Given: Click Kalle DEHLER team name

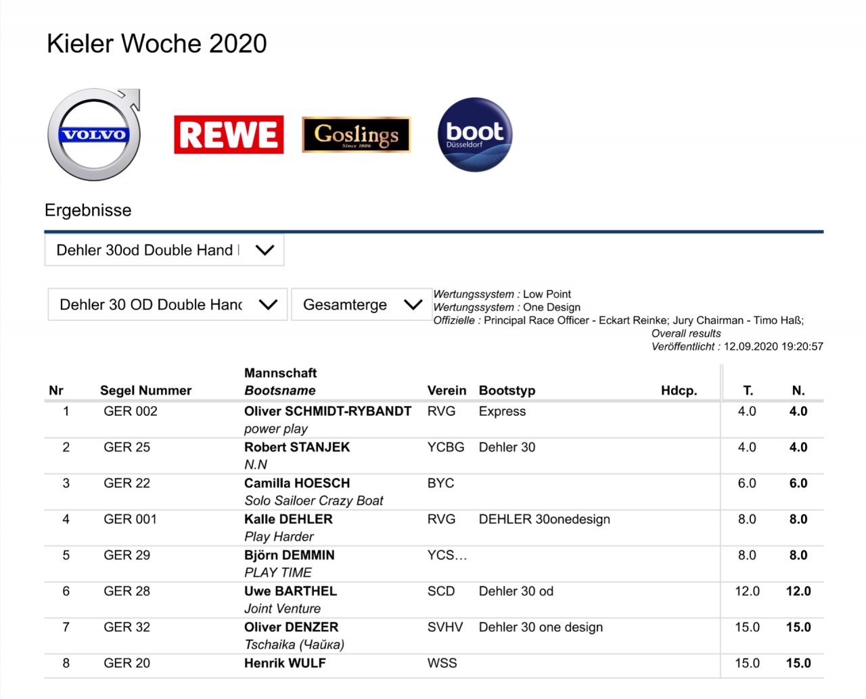Looking at the screenshot, I should [288, 519].
